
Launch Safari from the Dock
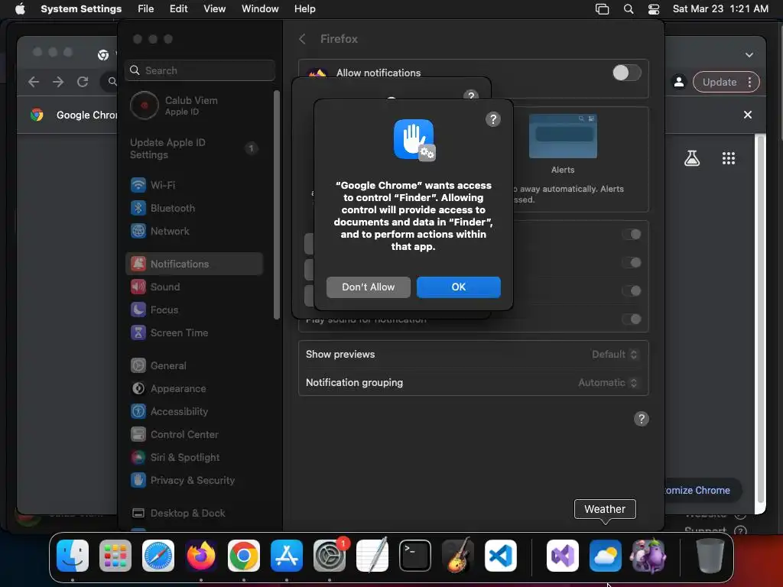tap(158, 556)
